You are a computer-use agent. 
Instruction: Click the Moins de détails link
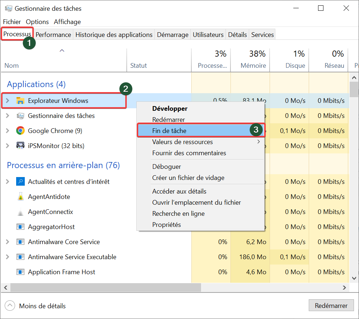pyautogui.click(x=42, y=306)
